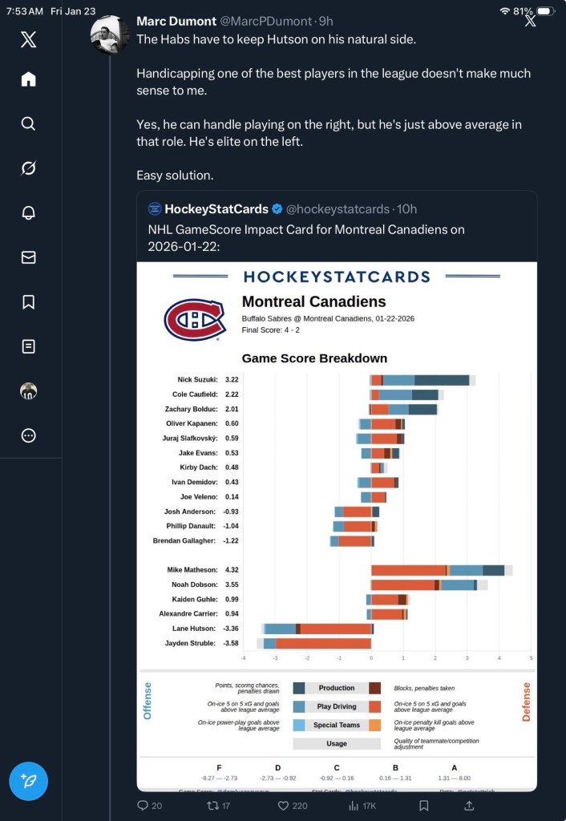Image resolution: width=566 pixels, height=821 pixels.
Task: Open HockeyStatCards quoted profile
Action: (x=216, y=209)
